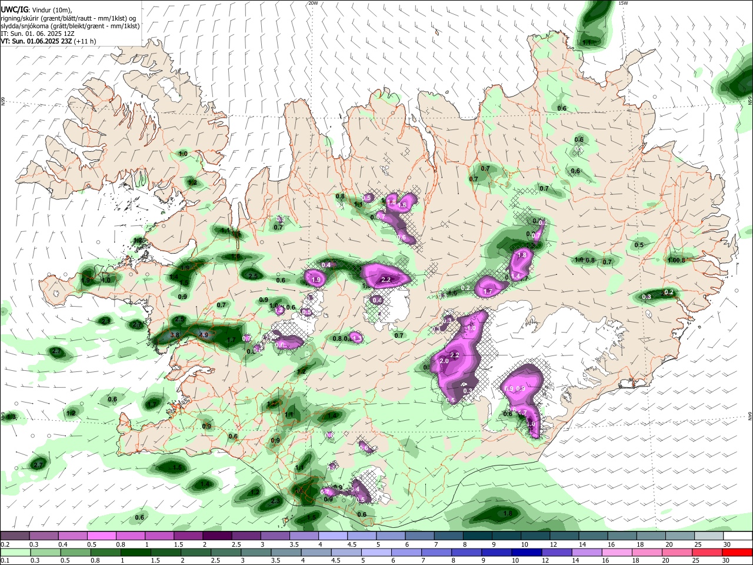The image size is (753, 565).
Task: Click the '0.1' label under bottom legend row
Action: [5, 561]
